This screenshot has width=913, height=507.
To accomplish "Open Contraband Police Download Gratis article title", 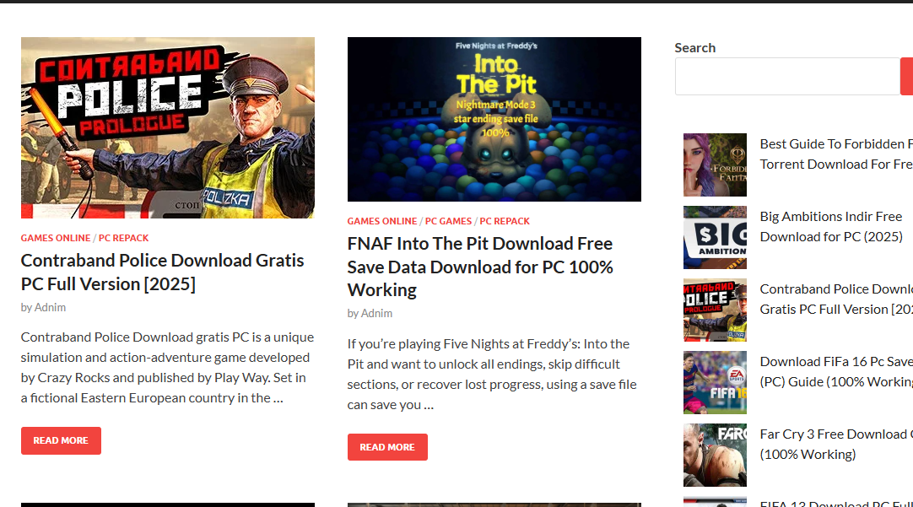I will coord(163,272).
